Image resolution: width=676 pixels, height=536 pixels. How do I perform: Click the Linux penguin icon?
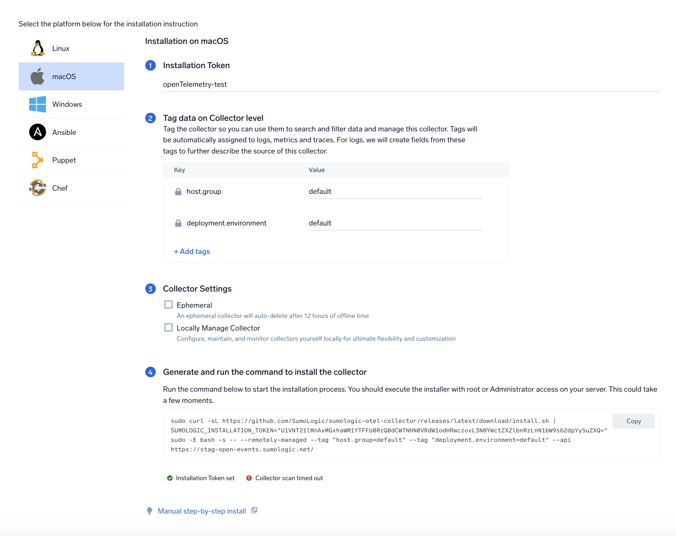[38, 48]
